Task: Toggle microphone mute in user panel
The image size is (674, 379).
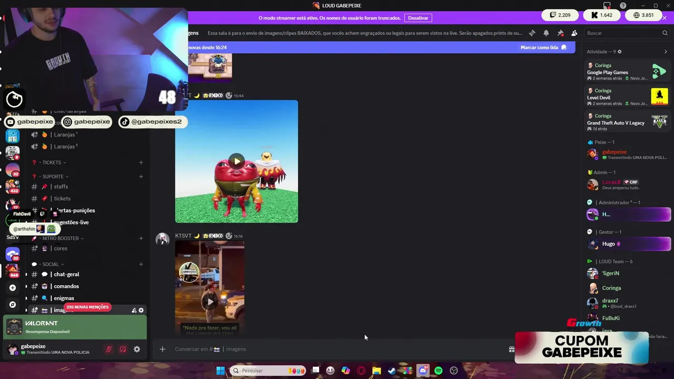Action: coord(109,349)
